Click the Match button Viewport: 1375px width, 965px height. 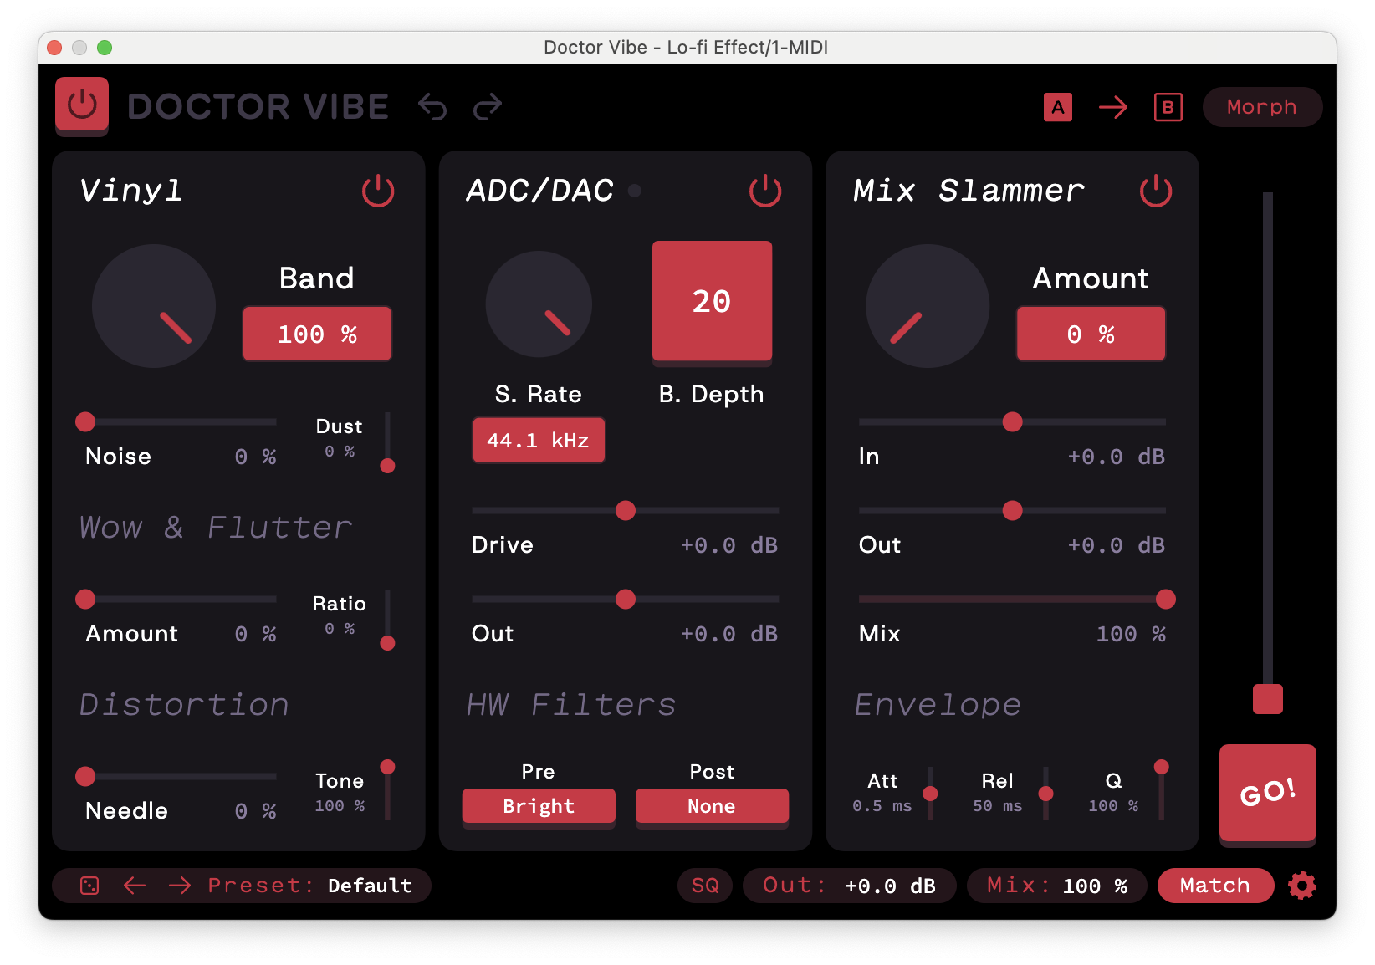coord(1214,886)
